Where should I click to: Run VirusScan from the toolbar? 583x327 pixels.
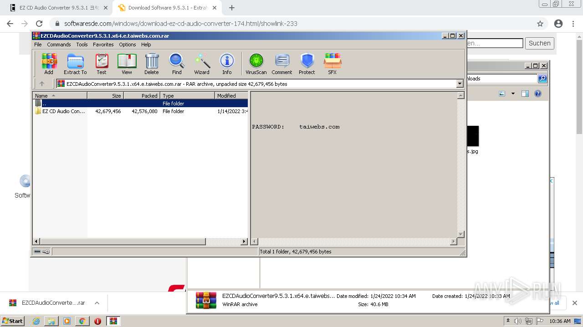click(x=256, y=64)
